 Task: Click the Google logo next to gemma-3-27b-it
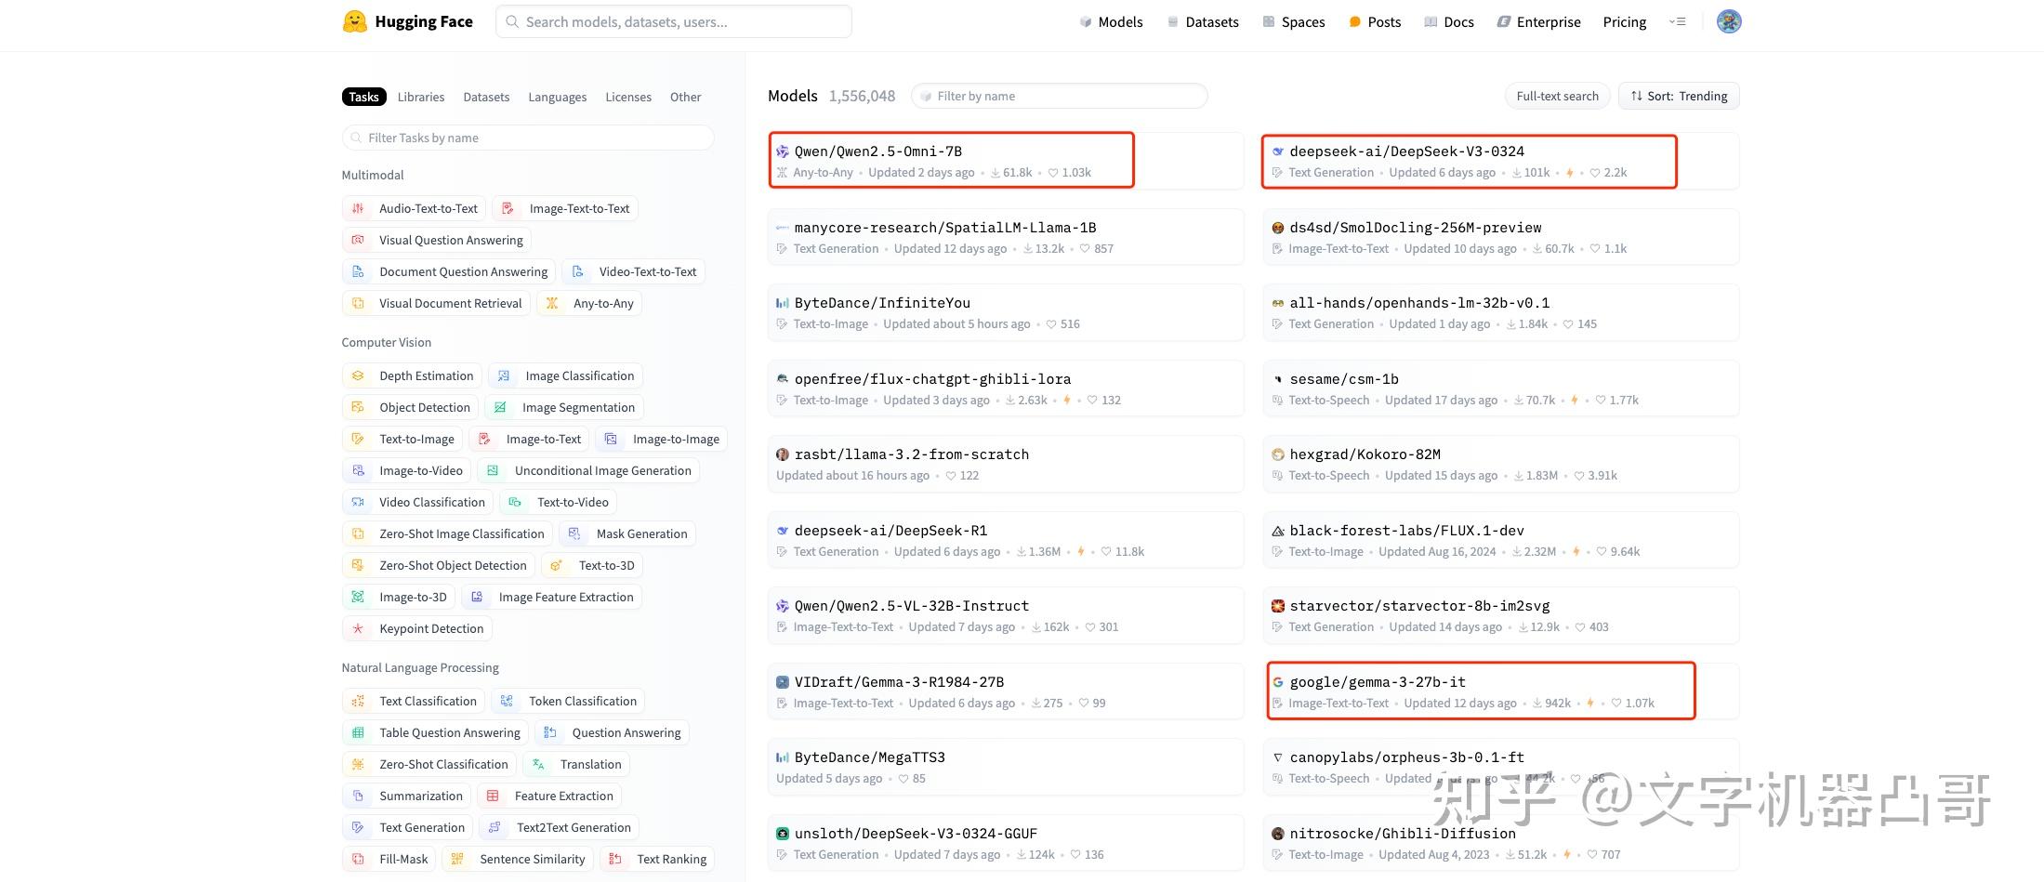pos(1278,682)
